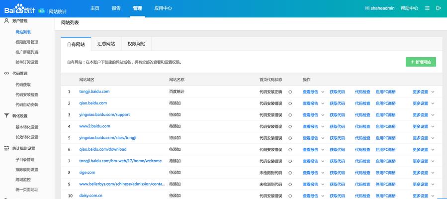Select 管理 in top navigation

tap(137, 8)
